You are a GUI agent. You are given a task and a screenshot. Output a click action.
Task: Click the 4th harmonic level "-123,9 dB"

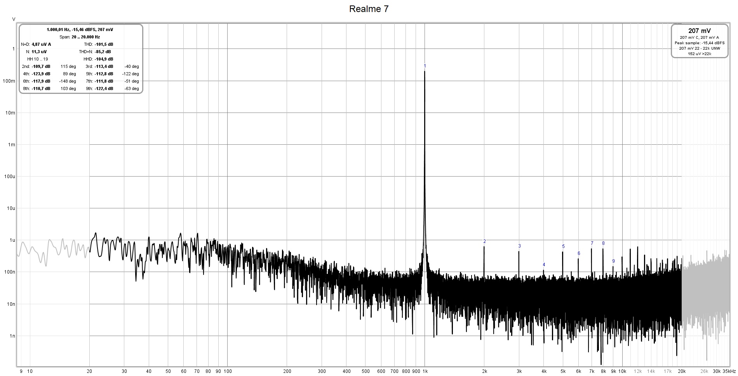click(41, 74)
